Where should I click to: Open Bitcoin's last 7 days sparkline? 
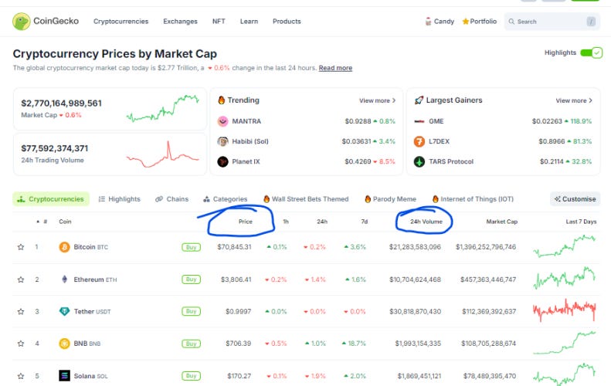tap(565, 246)
